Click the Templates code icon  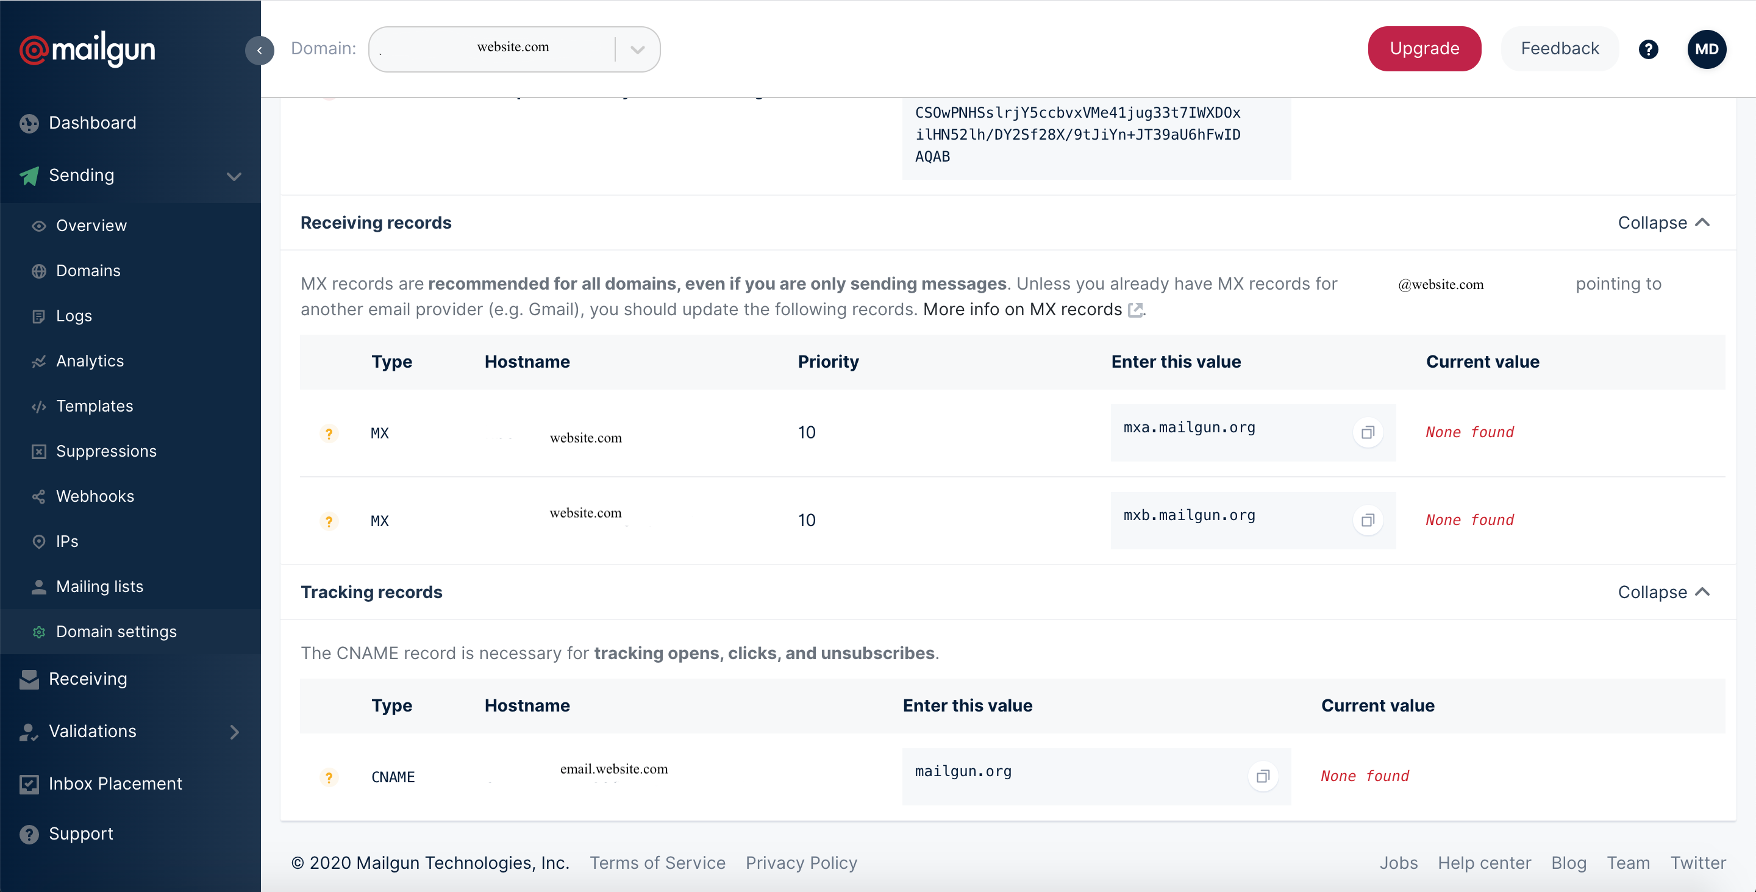coord(39,406)
